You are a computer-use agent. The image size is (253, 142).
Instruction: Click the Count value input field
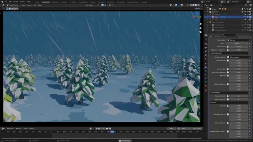pos(237,43)
